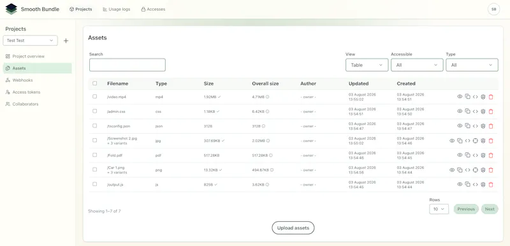Open Collaborators in sidebar
Screen dimensions: 510x246
point(38,104)
